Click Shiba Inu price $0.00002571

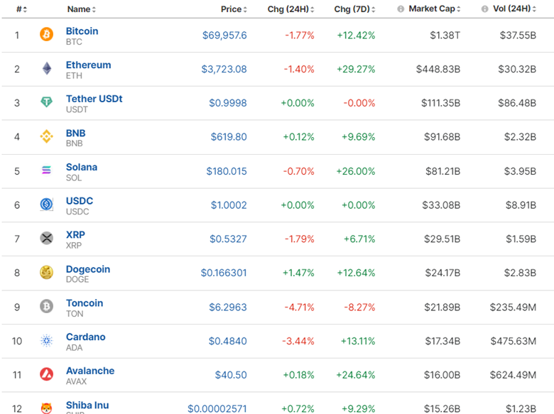point(217,409)
